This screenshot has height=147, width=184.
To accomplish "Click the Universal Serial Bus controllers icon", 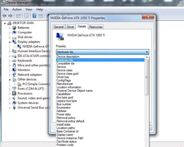I will click(x=14, y=108).
